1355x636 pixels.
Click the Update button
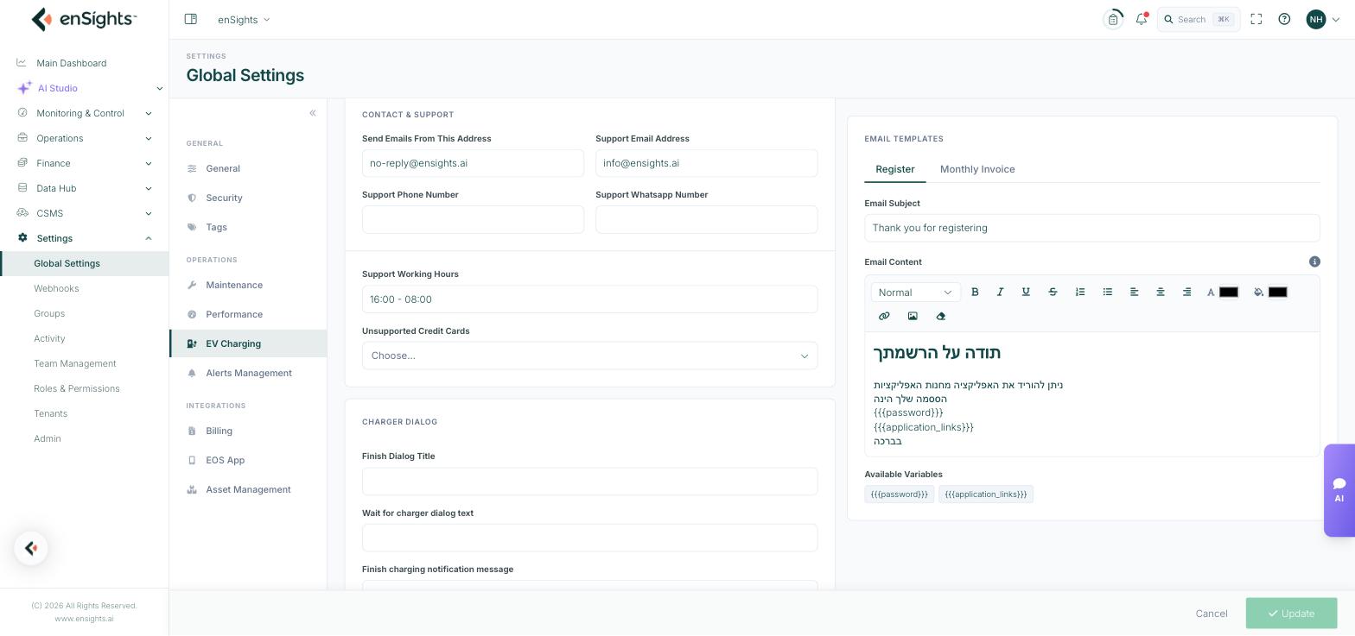[x=1291, y=614]
